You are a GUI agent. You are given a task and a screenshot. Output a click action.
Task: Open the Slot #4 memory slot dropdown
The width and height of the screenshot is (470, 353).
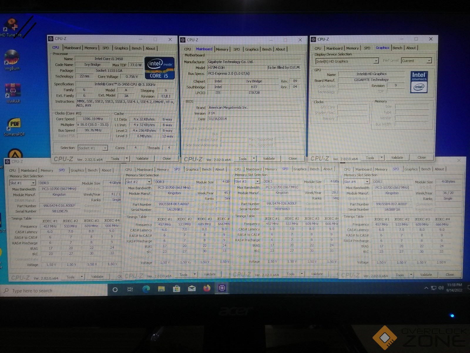pyautogui.click(x=356, y=182)
